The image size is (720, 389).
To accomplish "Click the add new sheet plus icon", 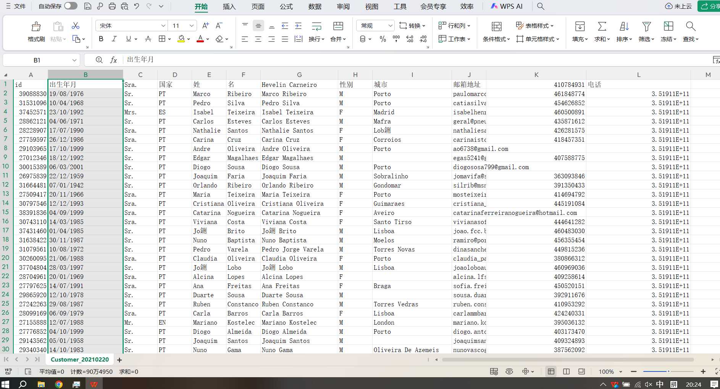I will click(x=119, y=360).
